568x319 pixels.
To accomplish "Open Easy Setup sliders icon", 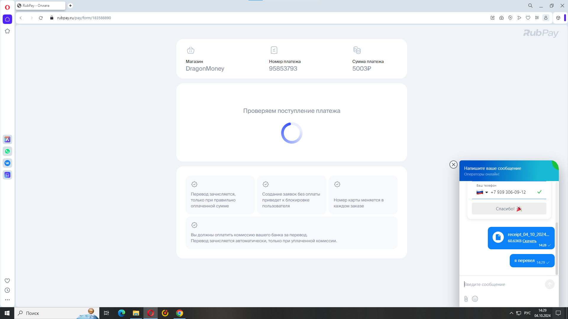I will tap(537, 18).
